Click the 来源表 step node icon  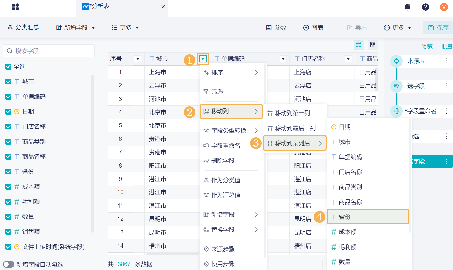coord(396,61)
